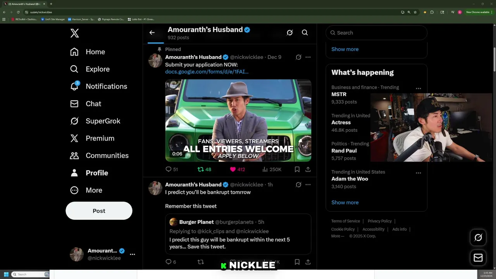Bookmark the pinned post
The height and width of the screenshot is (279, 496).
[x=297, y=169]
